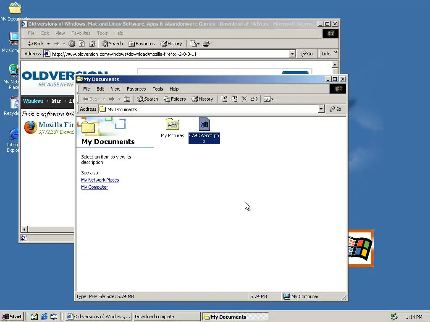Click the 1:14 PM taskbar clock

coord(414,317)
